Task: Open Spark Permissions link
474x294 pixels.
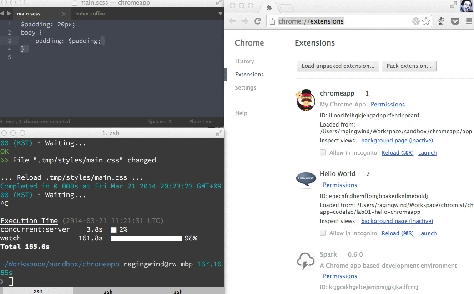Action: point(340,276)
